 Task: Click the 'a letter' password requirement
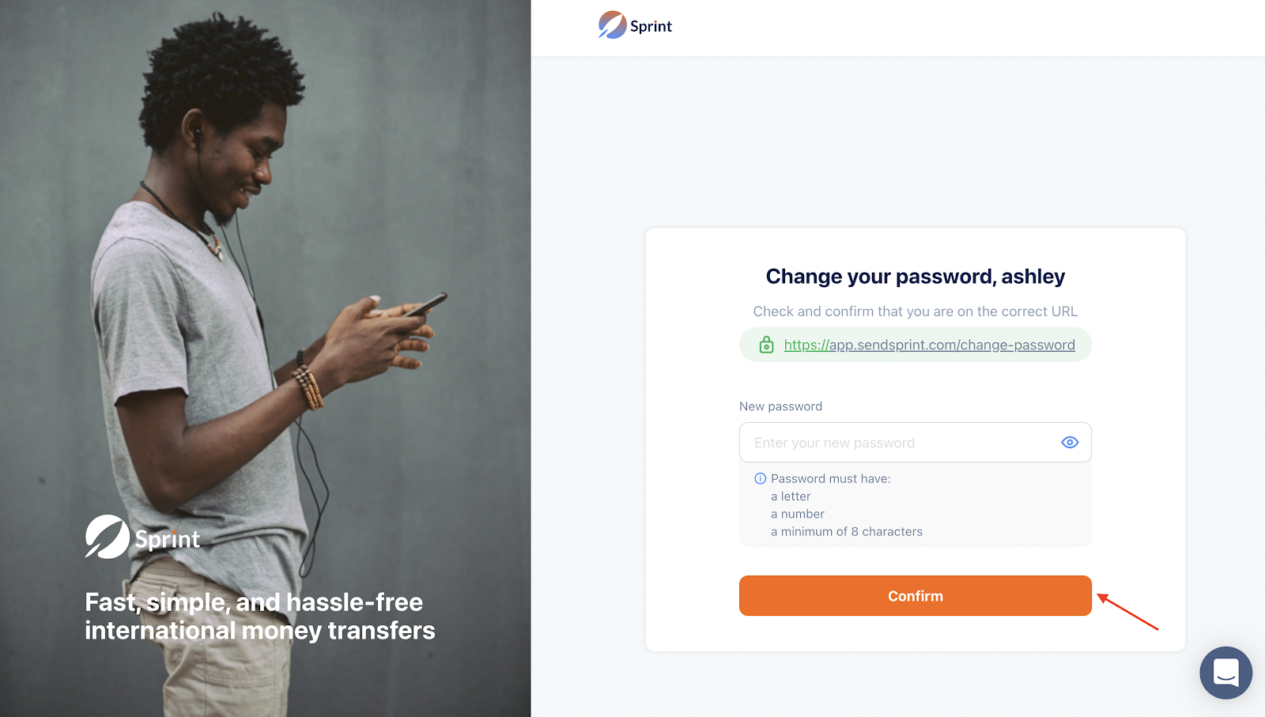tap(791, 496)
